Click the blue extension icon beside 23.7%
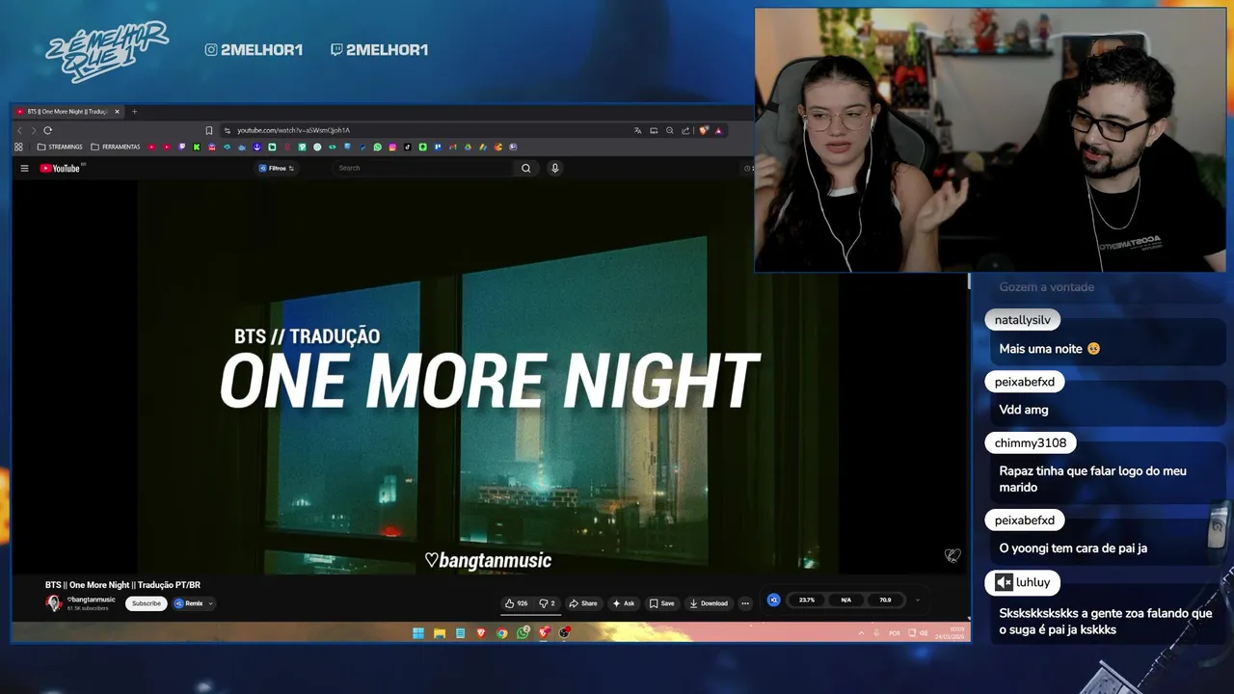Viewport: 1234px width, 694px height. point(773,600)
